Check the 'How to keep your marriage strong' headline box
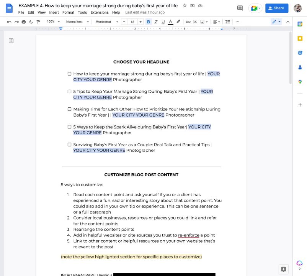The height and width of the screenshot is (276, 307). pyautogui.click(x=69, y=74)
